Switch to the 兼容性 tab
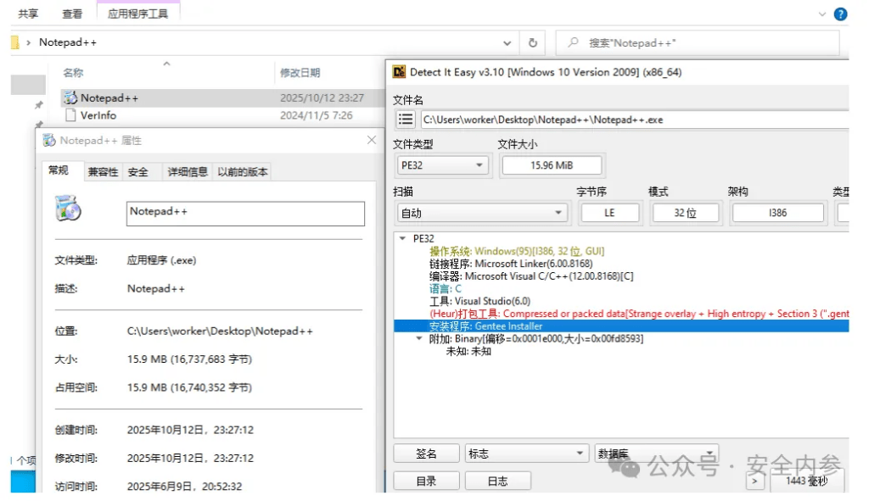Image resolution: width=869 pixels, height=501 pixels. coord(103,172)
